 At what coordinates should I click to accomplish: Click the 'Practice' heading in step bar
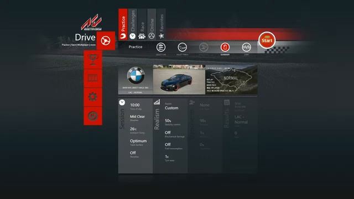pos(136,46)
